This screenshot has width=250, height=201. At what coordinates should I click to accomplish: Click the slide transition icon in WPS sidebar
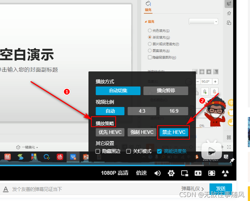click(x=229, y=23)
